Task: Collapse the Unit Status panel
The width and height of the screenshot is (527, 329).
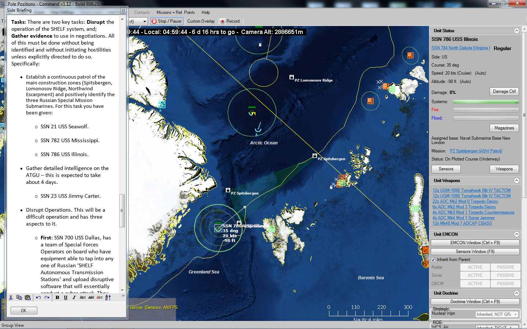Action: pyautogui.click(x=517, y=31)
